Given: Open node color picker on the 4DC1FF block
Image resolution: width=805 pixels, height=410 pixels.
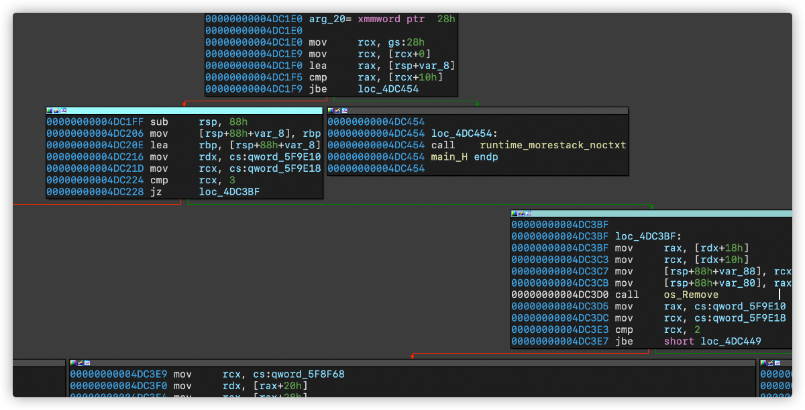Looking at the screenshot, I should [x=49, y=110].
